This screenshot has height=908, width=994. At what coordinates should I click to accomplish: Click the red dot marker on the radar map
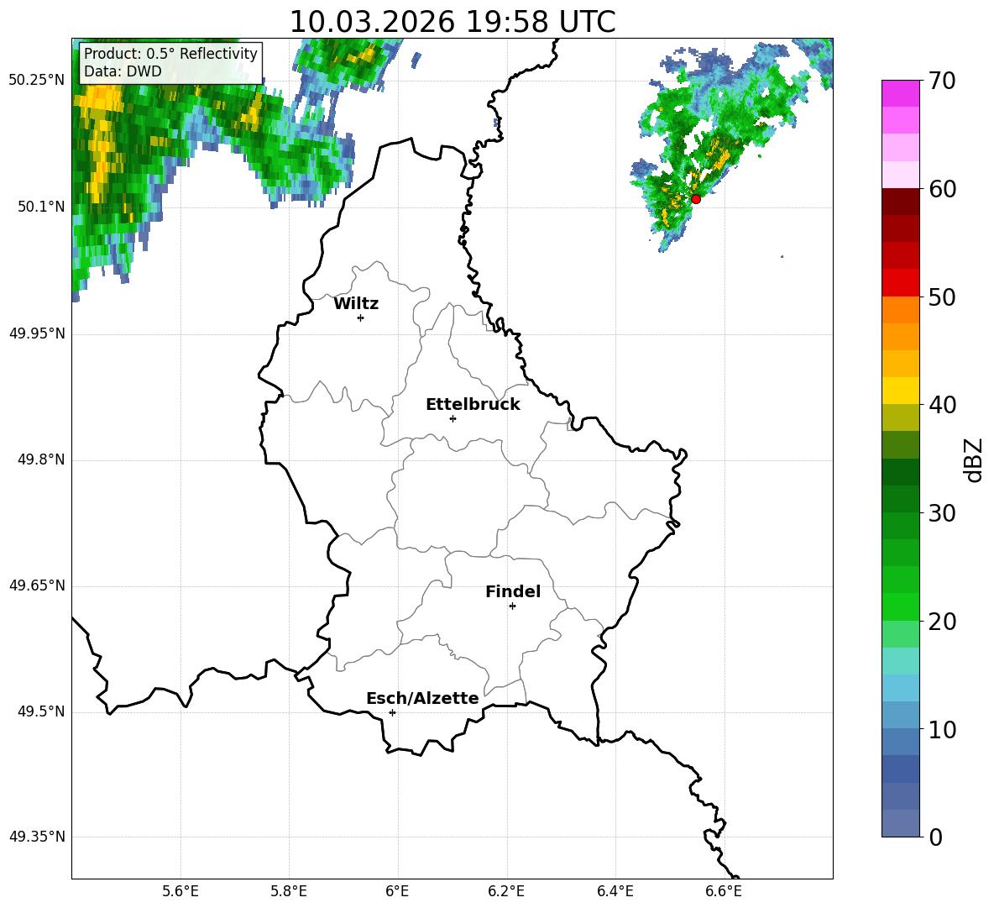point(695,199)
